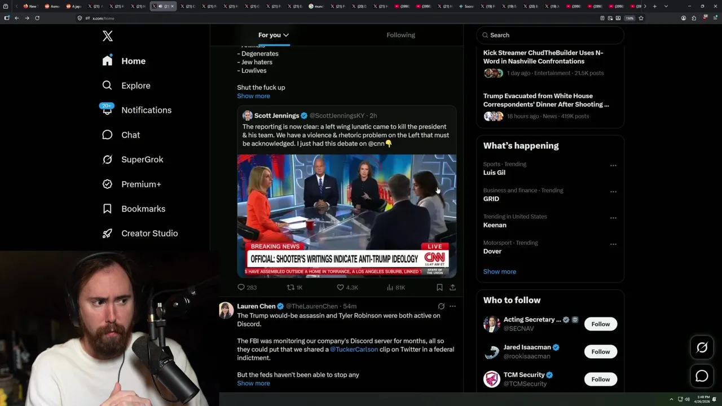Viewport: 722px width, 406px height.
Task: Open more options for Dover trend
Action: coord(613,244)
